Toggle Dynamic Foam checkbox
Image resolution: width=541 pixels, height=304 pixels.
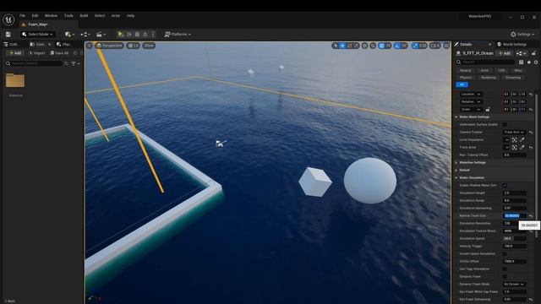[x=505, y=276]
